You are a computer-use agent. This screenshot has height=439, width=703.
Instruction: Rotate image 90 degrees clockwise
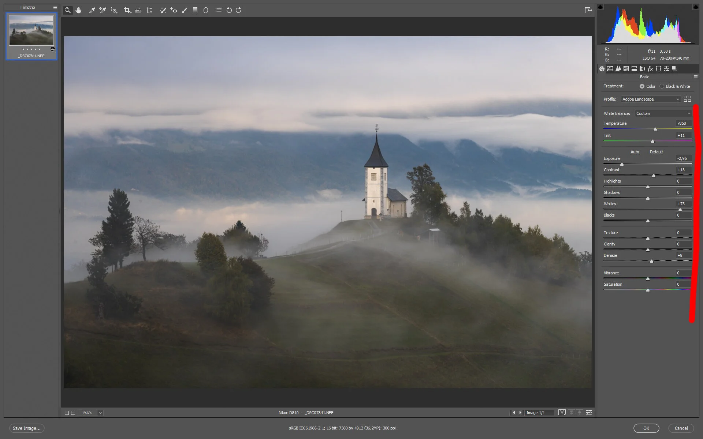(238, 10)
